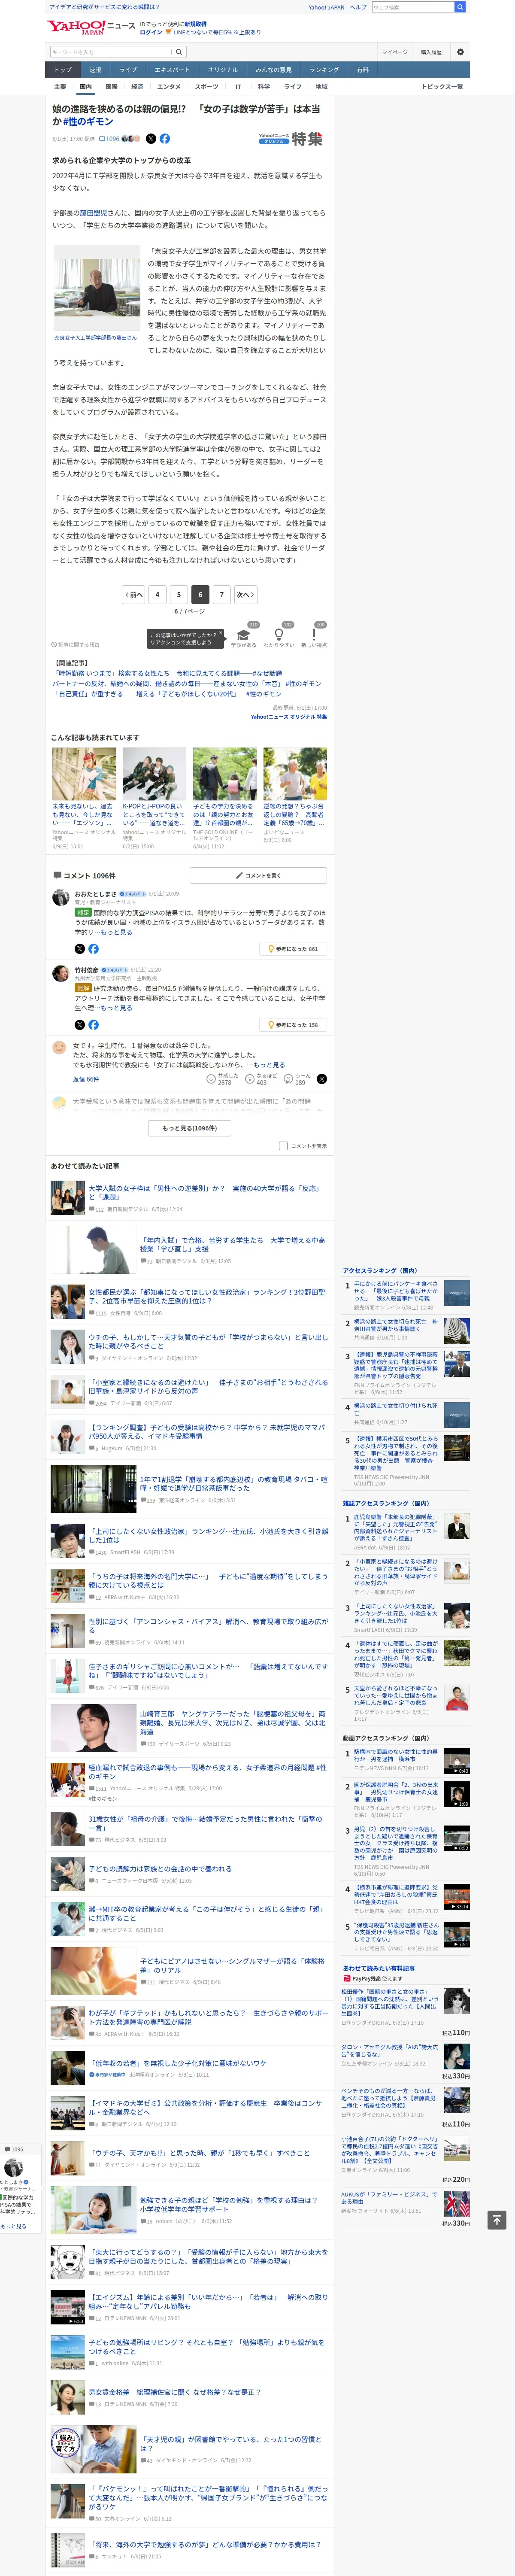Image resolution: width=515 pixels, height=2576 pixels.
Task: React with the わかりやすい lightbulb icon
Action: 279,635
